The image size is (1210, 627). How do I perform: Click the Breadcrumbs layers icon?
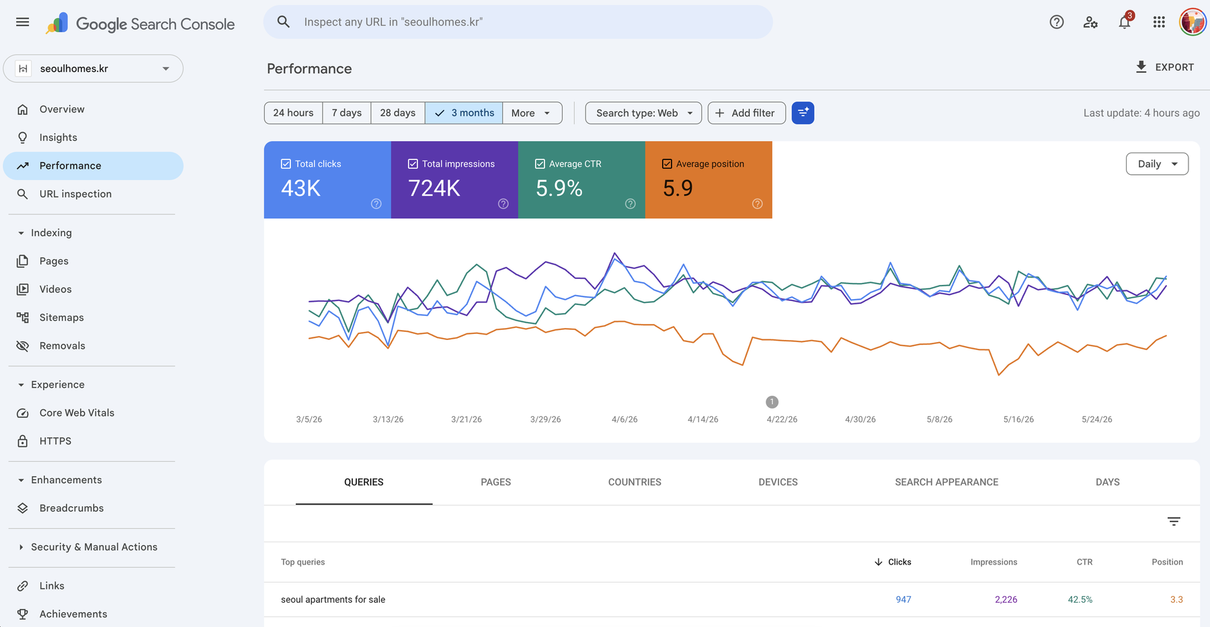click(23, 509)
